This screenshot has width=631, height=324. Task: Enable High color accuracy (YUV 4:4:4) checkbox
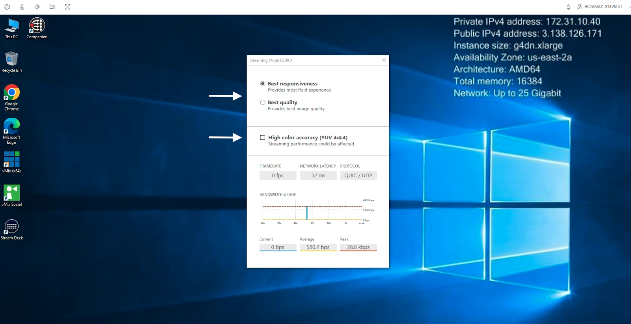click(263, 138)
